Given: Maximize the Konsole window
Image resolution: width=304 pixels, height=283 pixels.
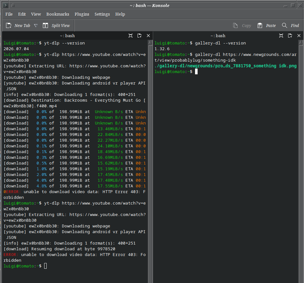Looking at the screenshot, I should pyautogui.click(x=293, y=5).
